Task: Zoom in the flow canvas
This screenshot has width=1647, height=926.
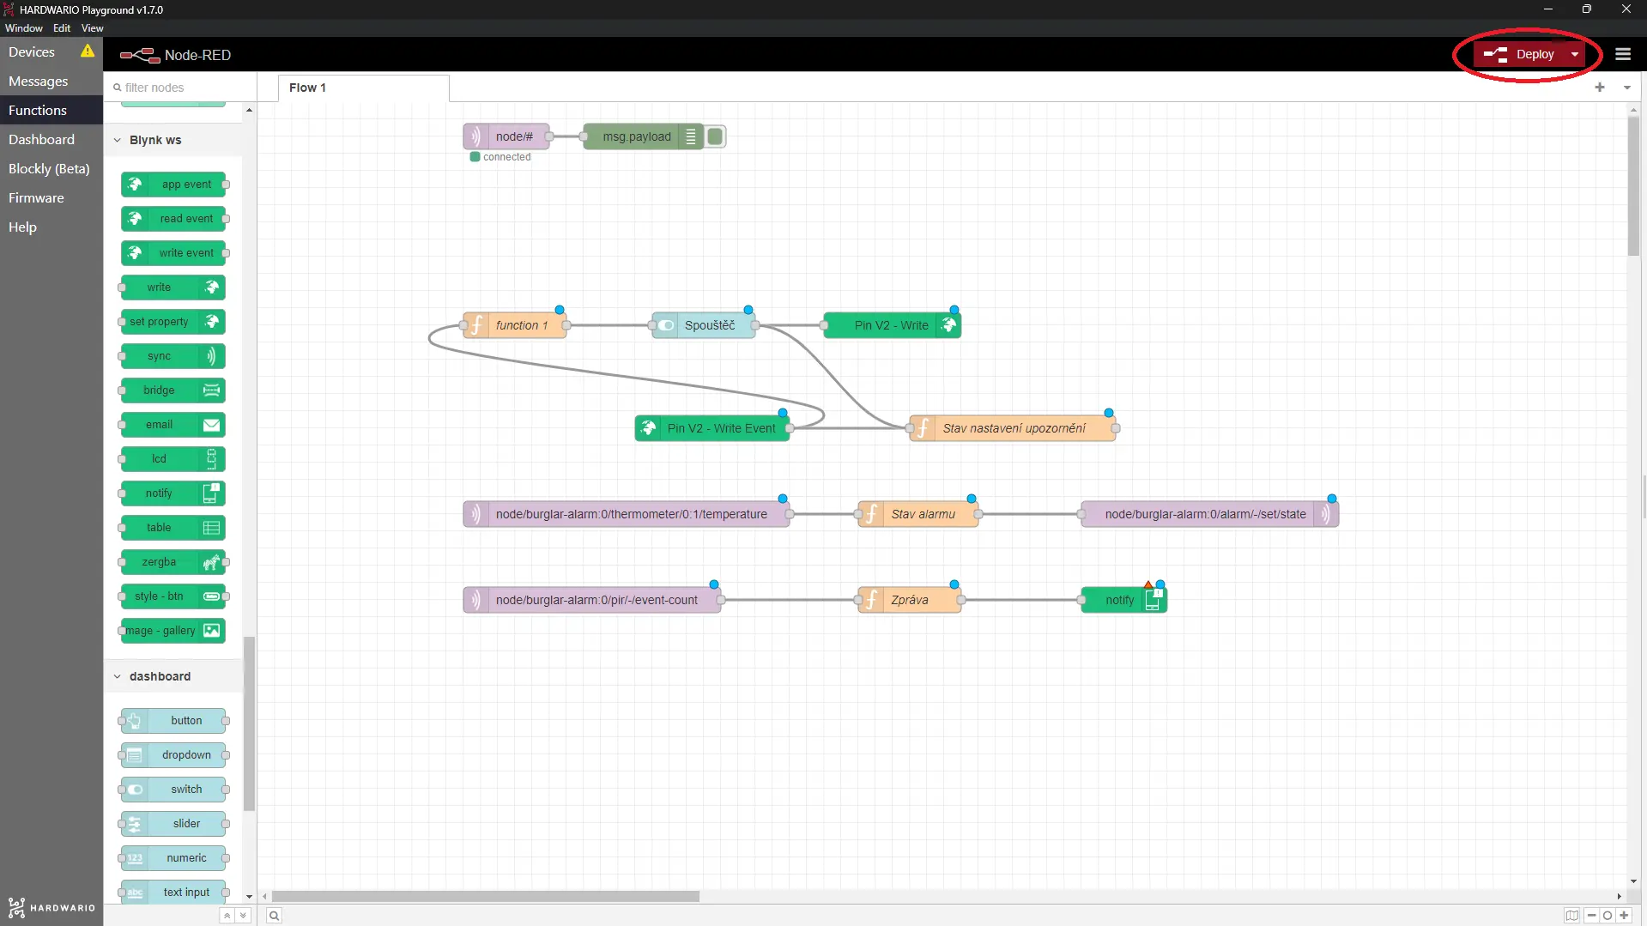Action: [x=1624, y=916]
